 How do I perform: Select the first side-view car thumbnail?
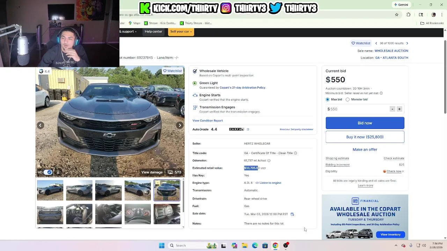(x=50, y=190)
